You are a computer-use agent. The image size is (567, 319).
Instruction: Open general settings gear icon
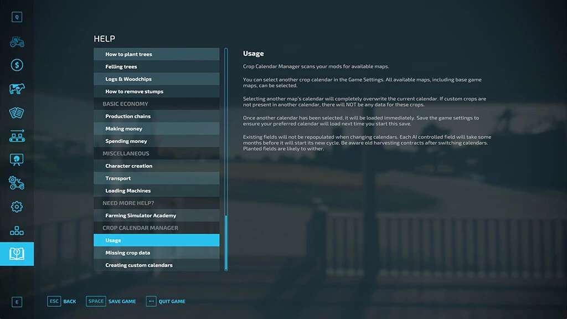coord(17,207)
